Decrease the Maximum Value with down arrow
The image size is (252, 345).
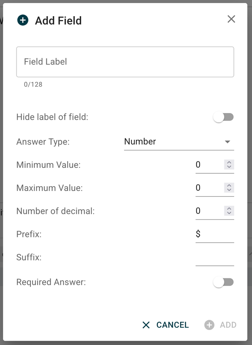(x=229, y=190)
